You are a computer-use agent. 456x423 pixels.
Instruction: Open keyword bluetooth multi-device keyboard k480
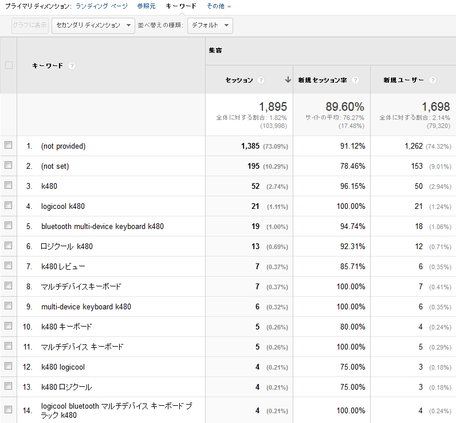pos(103,226)
